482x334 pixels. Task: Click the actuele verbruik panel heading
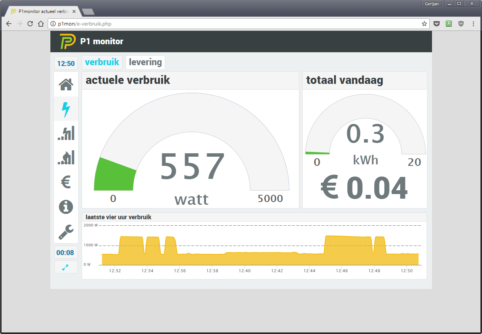pos(128,80)
